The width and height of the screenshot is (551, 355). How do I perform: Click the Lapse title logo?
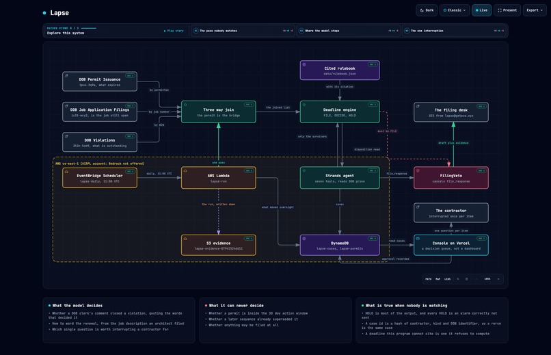tap(56, 13)
